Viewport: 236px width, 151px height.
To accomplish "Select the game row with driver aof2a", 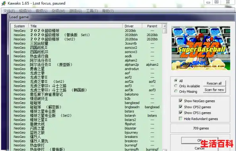I will 87,82.
